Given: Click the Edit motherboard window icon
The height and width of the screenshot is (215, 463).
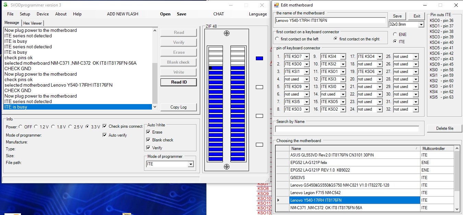Looking at the screenshot, I should pyautogui.click(x=276, y=5).
